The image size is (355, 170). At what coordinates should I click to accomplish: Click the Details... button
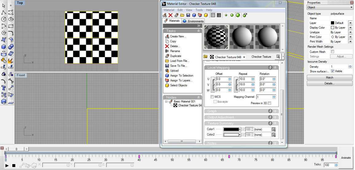pyautogui.click(x=330, y=83)
